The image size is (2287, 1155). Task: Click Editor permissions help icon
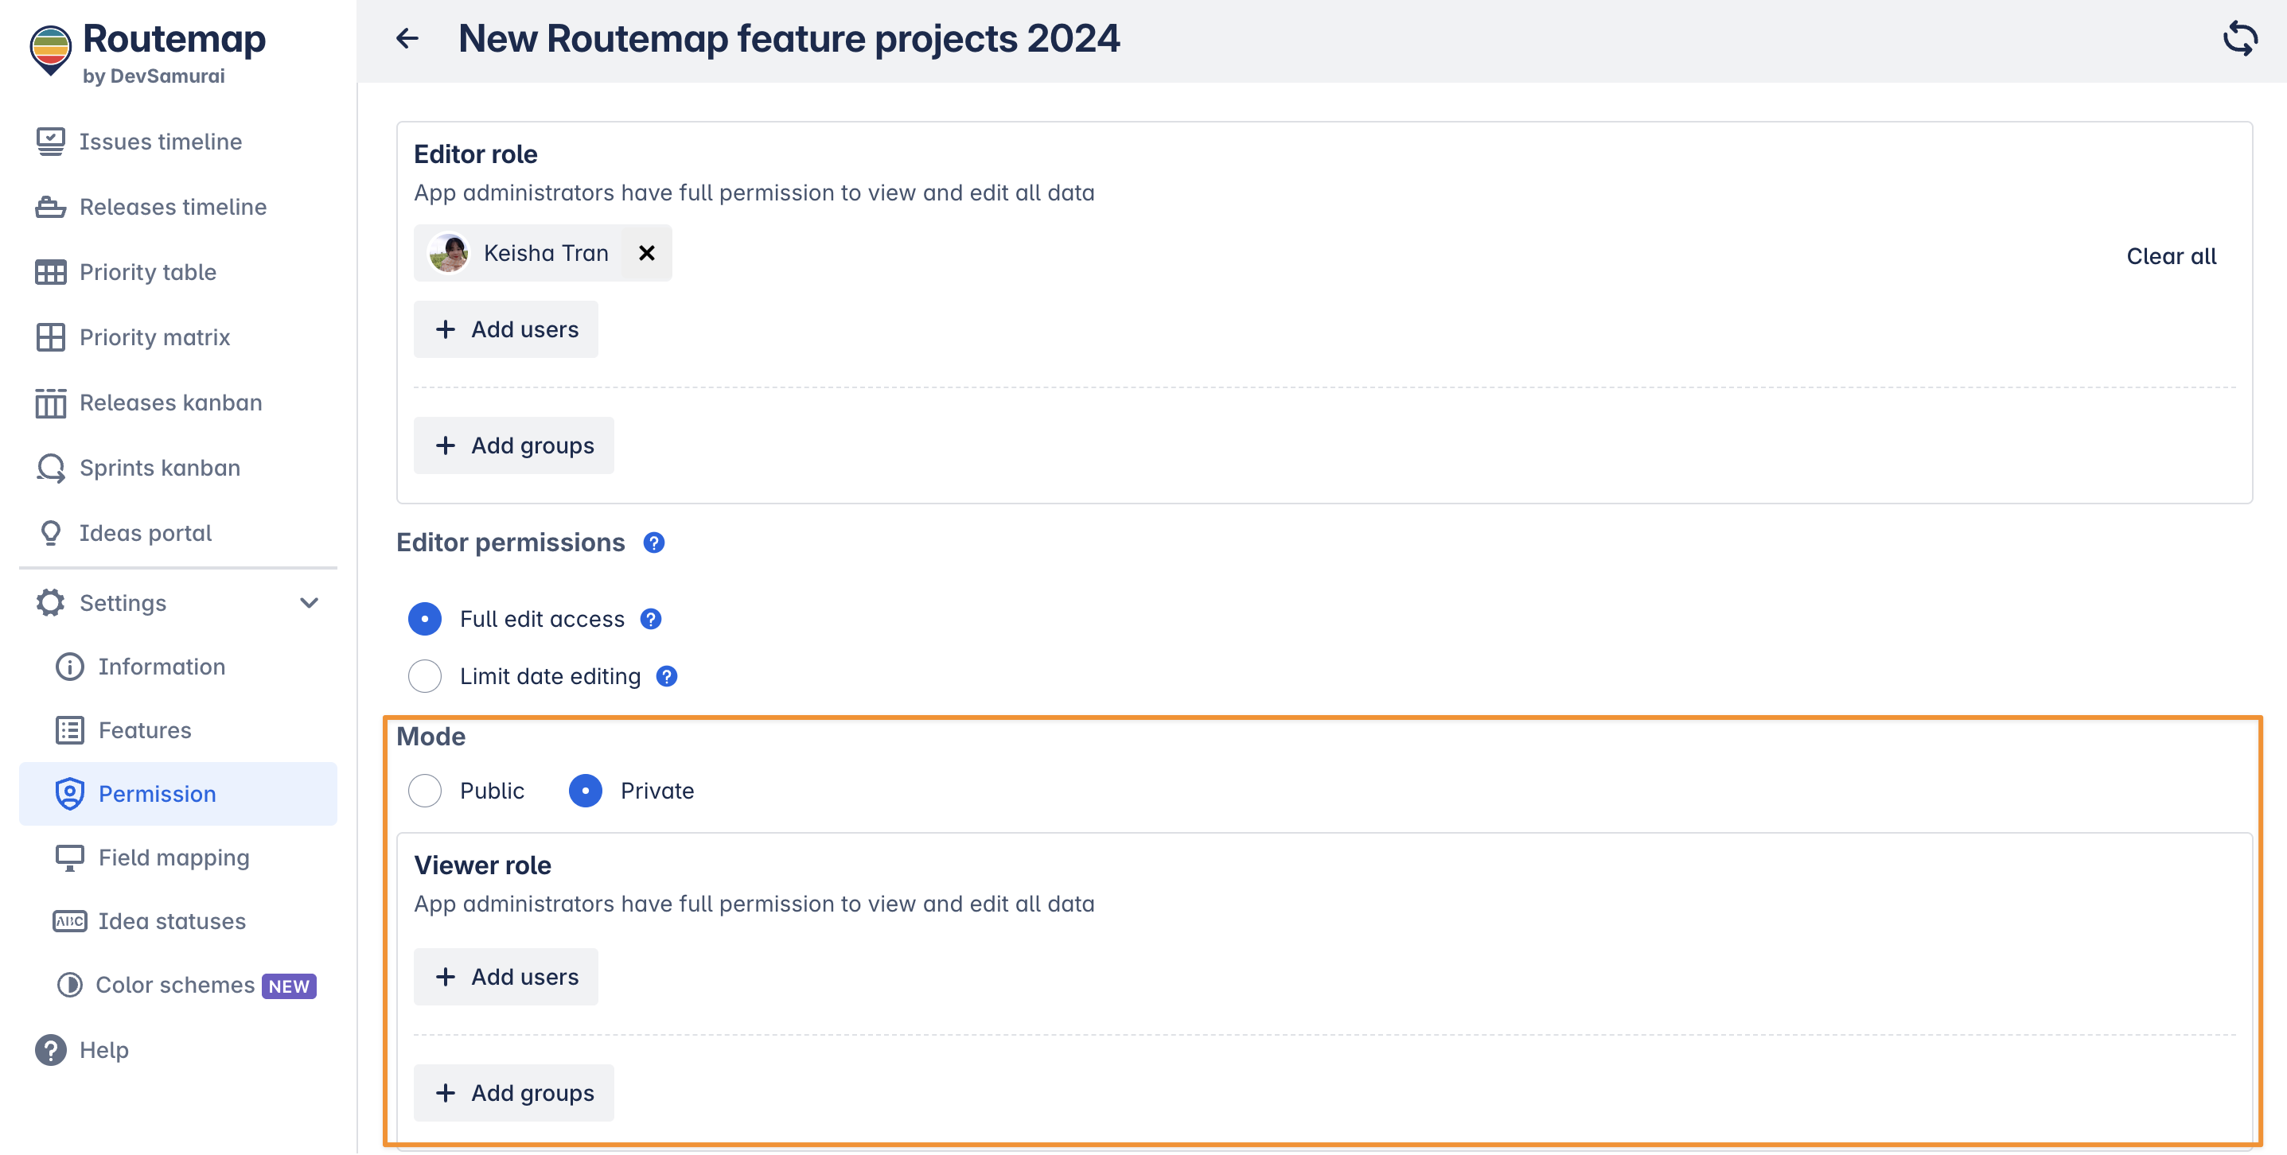[x=653, y=542]
